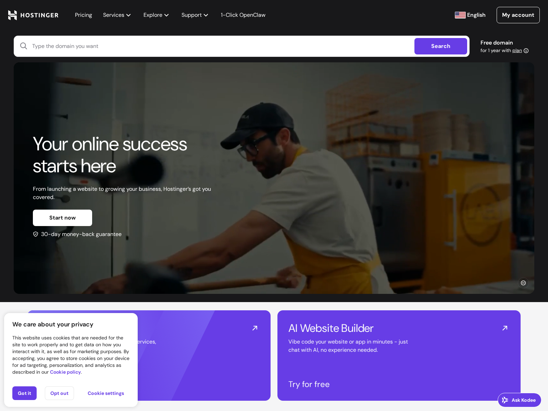Viewport: 548px width, 411px height.
Task: Click arrow icon on the left purple card
Action: [x=255, y=328]
